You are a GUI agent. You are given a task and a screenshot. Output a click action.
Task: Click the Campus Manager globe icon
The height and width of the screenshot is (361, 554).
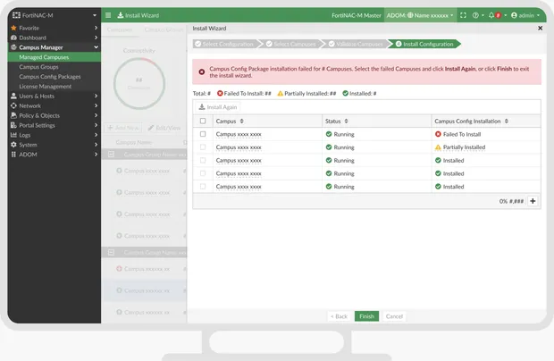[13, 47]
